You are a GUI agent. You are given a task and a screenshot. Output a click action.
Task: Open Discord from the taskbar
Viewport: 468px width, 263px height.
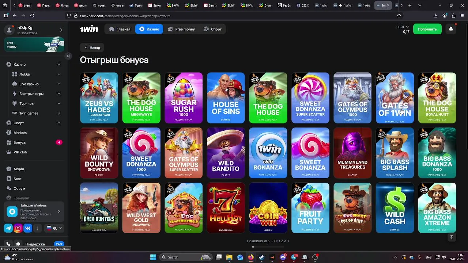[283, 257]
